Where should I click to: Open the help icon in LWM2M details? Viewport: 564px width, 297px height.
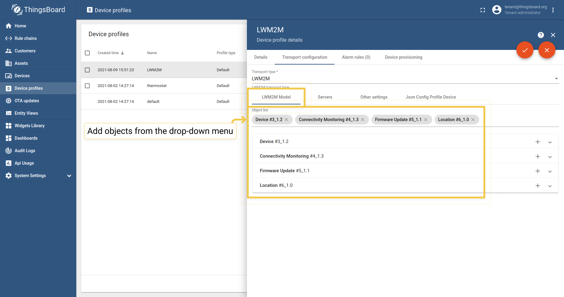pos(540,35)
